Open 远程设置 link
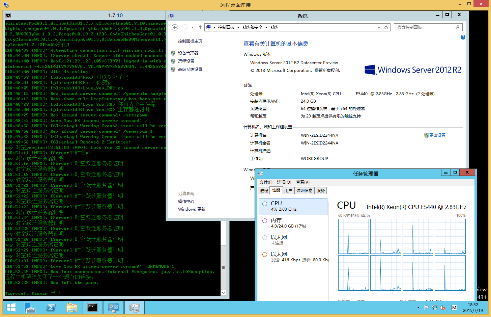Viewport: 491px width, 317px height. coord(186,61)
